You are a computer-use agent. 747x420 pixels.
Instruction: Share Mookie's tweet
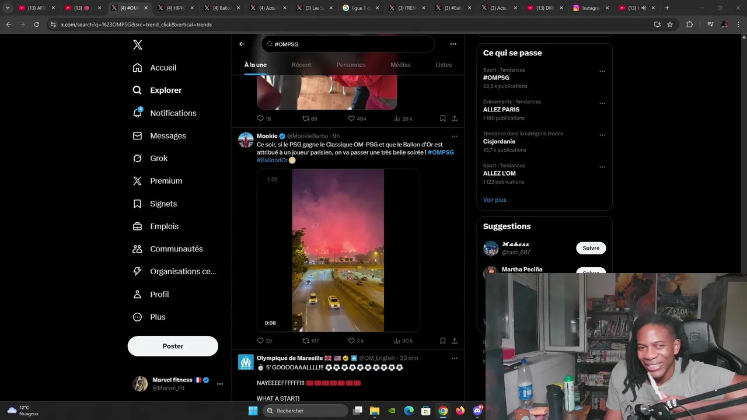[x=454, y=341]
